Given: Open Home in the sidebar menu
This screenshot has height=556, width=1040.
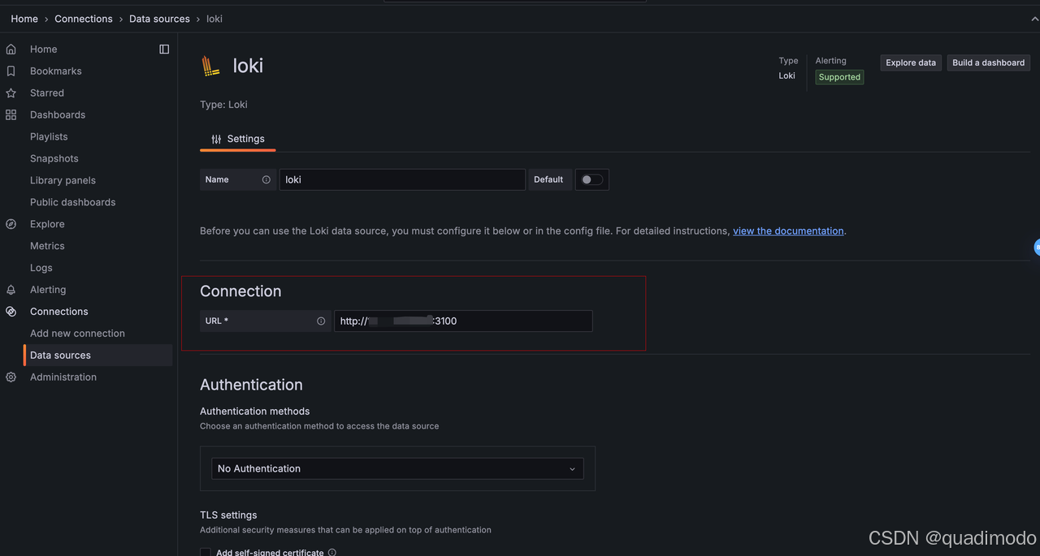Looking at the screenshot, I should pos(43,50).
